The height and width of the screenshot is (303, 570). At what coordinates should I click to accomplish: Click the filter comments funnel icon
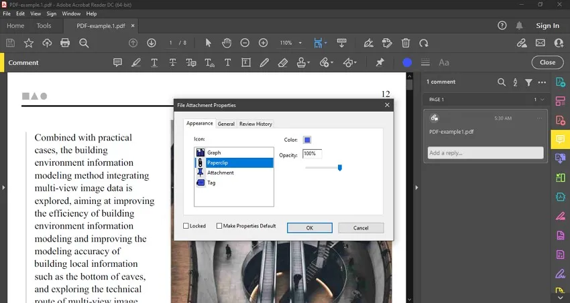(x=528, y=82)
